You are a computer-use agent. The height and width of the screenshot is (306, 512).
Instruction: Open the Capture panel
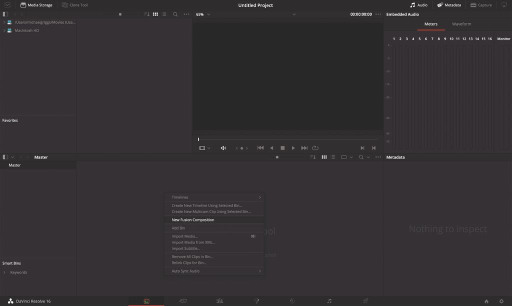click(480, 4)
